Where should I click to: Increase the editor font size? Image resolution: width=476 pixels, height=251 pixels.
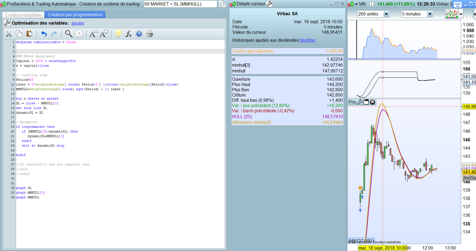click(x=104, y=34)
